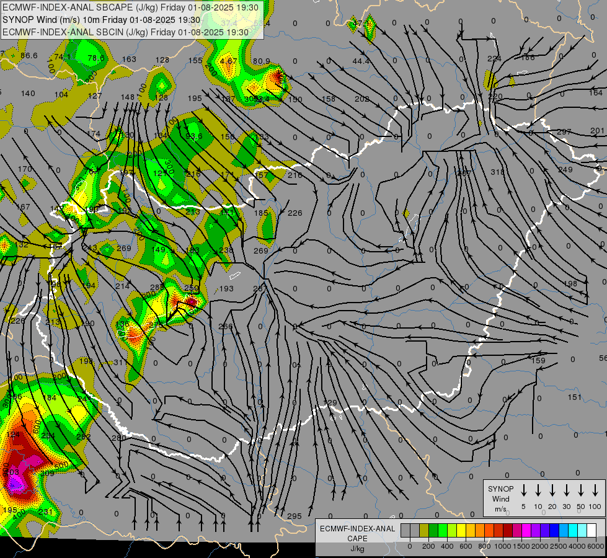Click the map value 86.6
Viewport: 607px width, 558px height.
pyautogui.click(x=29, y=56)
